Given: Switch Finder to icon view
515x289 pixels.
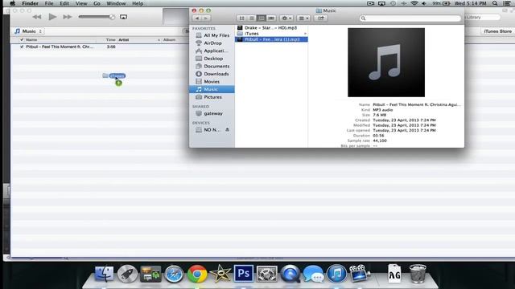Looking at the screenshot, I should pyautogui.click(x=241, y=18).
